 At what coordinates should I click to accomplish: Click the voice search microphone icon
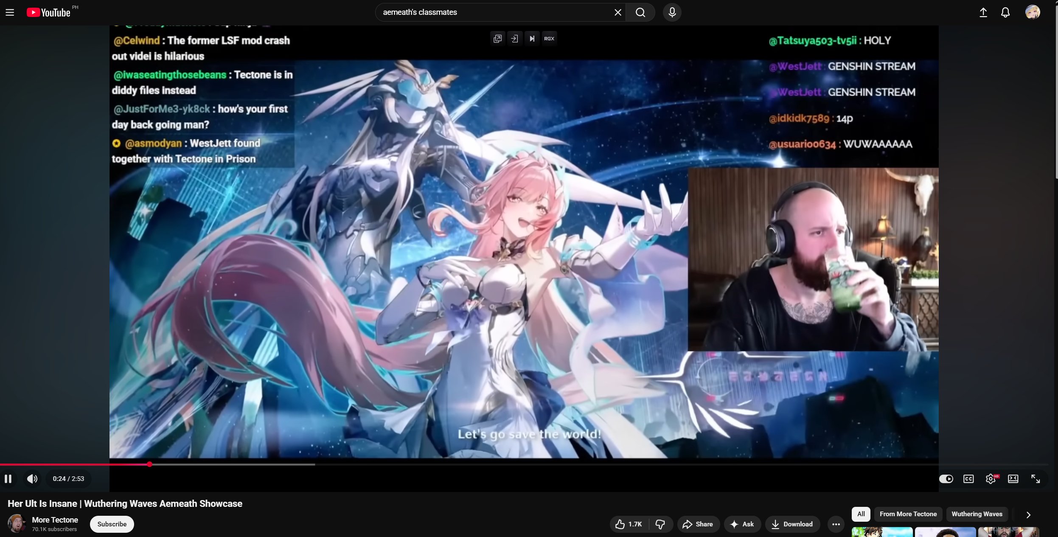tap(672, 12)
